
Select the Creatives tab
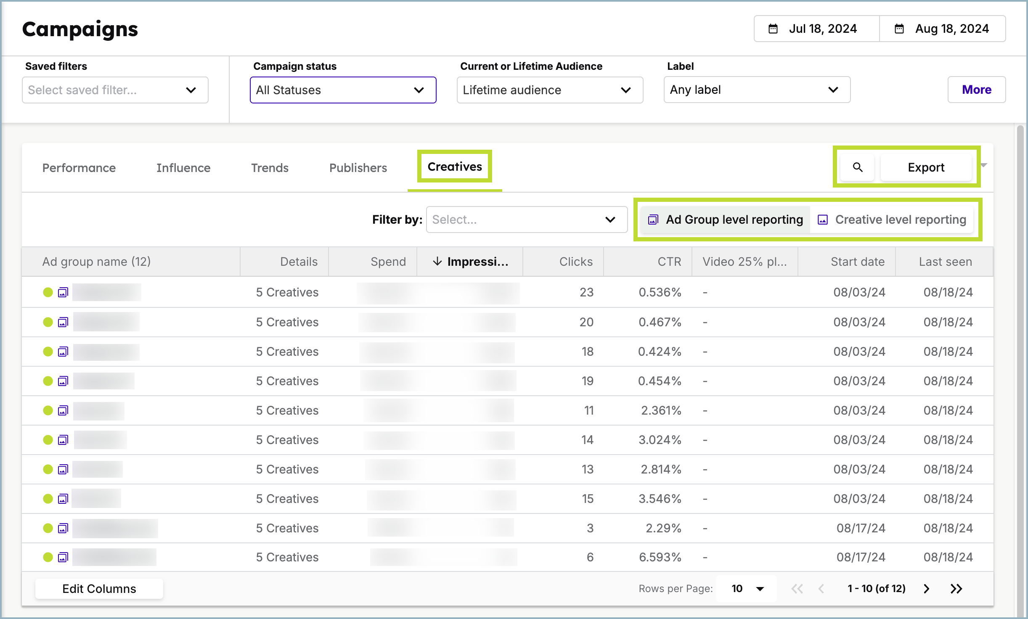[455, 167]
